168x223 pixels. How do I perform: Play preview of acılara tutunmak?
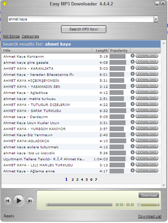(133, 146)
